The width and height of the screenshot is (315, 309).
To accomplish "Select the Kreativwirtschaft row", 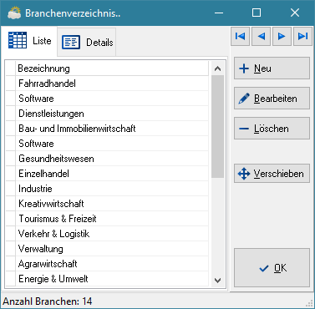I will click(112, 204).
